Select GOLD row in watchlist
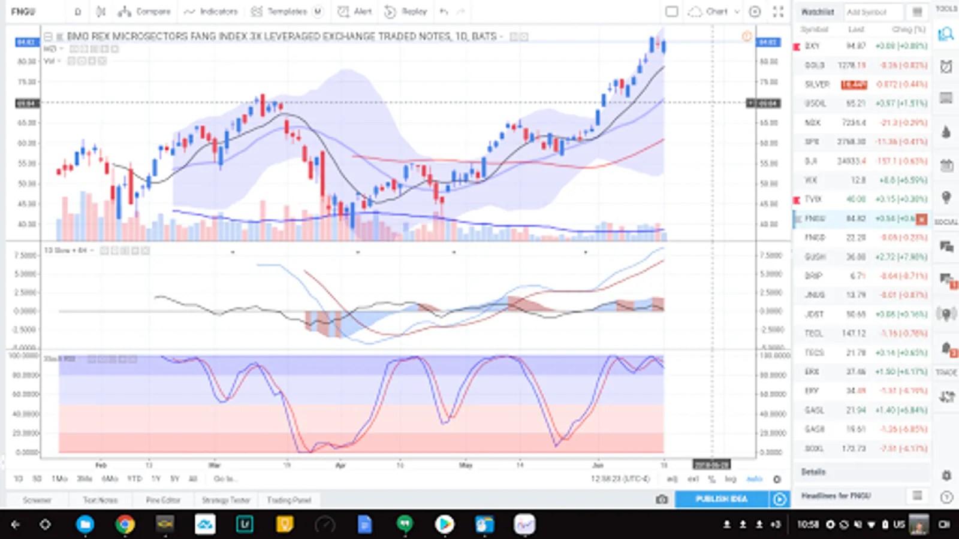The image size is (959, 539). (862, 65)
